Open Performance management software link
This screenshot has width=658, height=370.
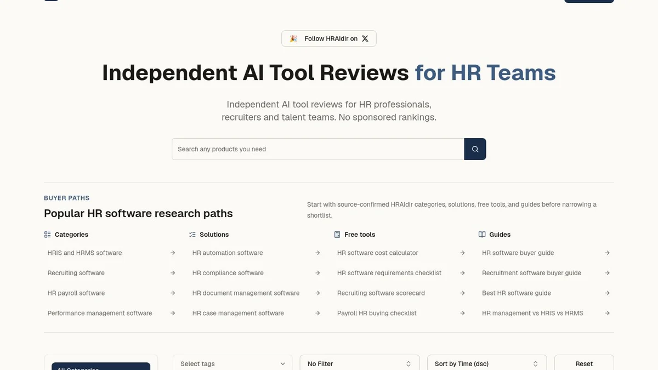click(x=100, y=313)
